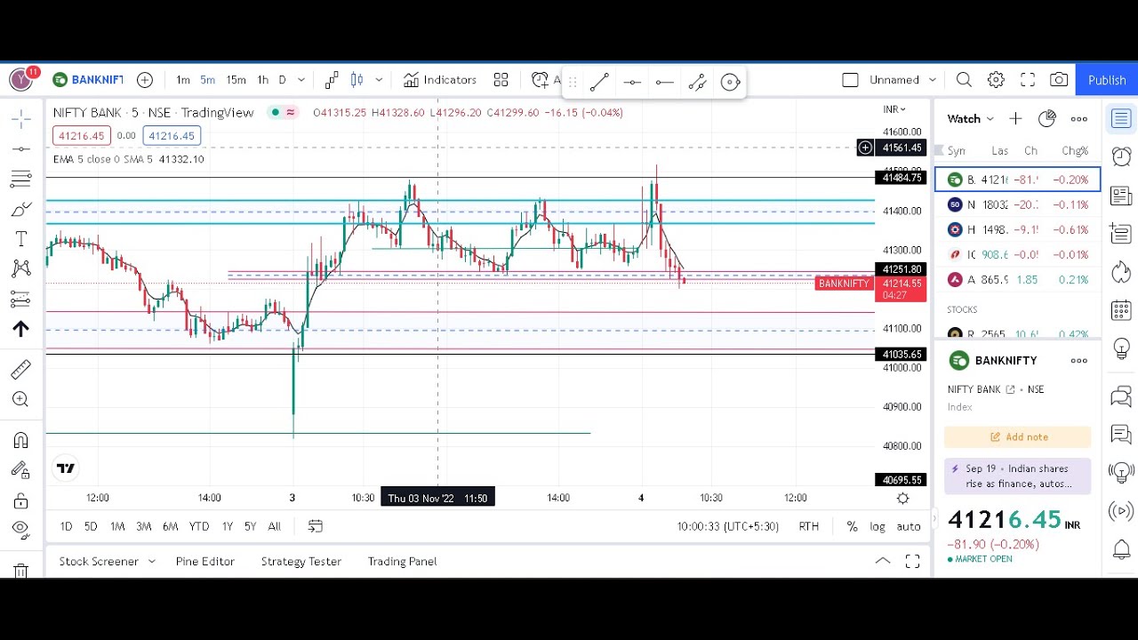Open the patterns tool group
The image size is (1138, 640).
point(21,268)
